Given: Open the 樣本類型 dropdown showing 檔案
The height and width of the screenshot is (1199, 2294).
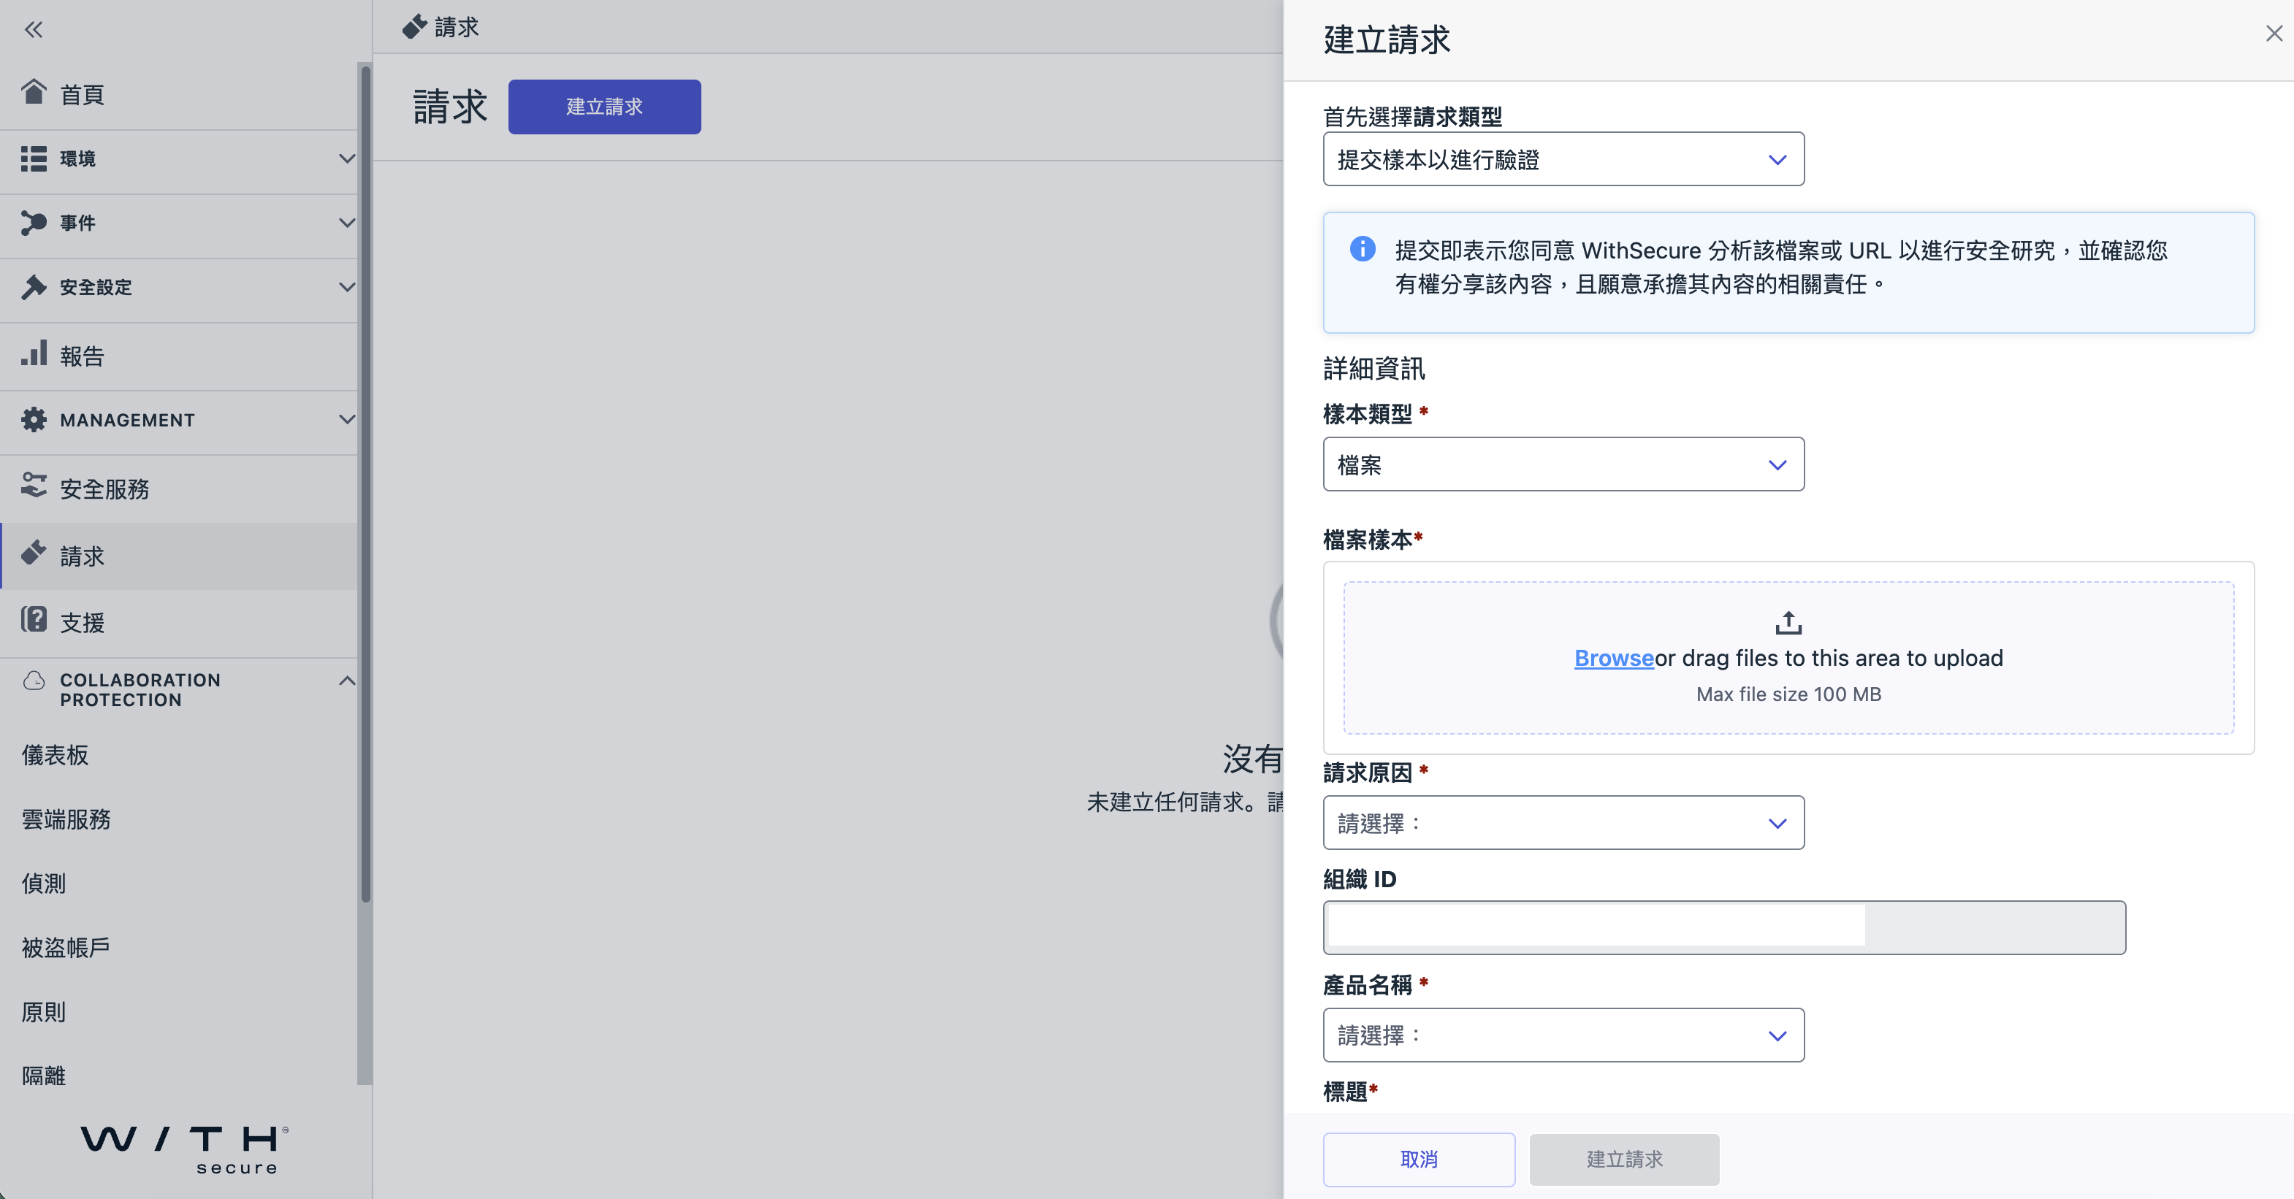Looking at the screenshot, I should click(1563, 464).
